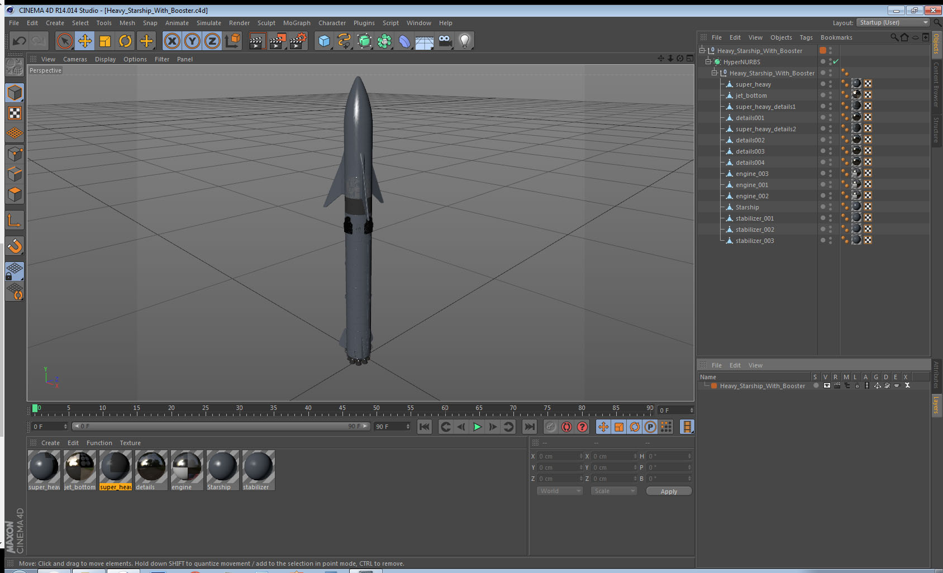Click the Play forward button
The width and height of the screenshot is (943, 573).
pyautogui.click(x=477, y=427)
